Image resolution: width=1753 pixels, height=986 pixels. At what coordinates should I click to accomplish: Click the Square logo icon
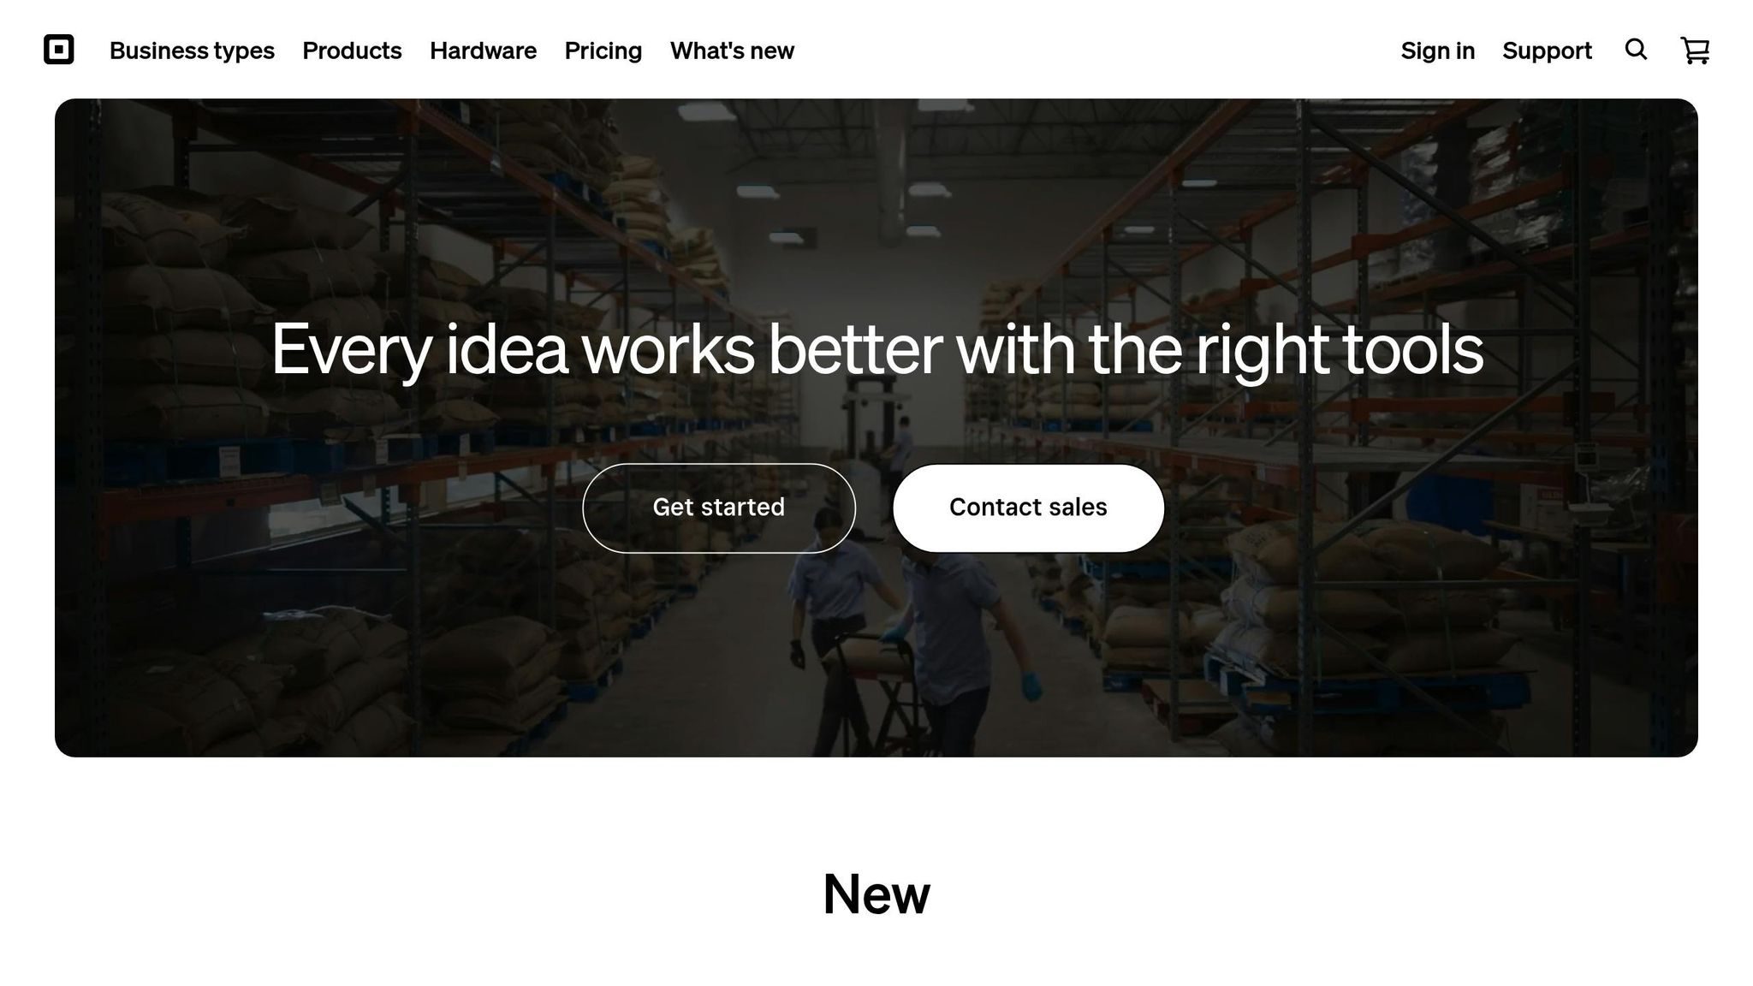[59, 50]
